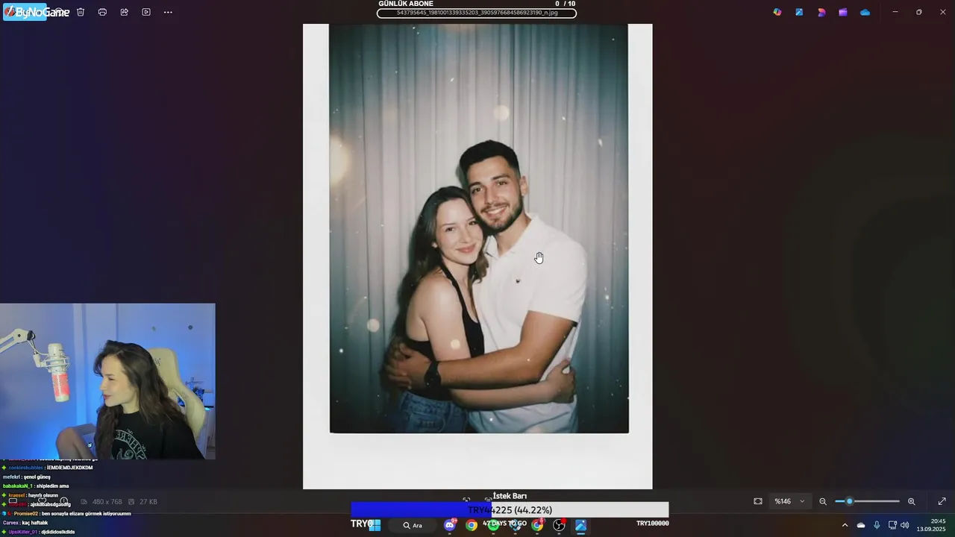Open the Clipchamp icon in the title bar
This screenshot has height=537, width=955.
843,12
